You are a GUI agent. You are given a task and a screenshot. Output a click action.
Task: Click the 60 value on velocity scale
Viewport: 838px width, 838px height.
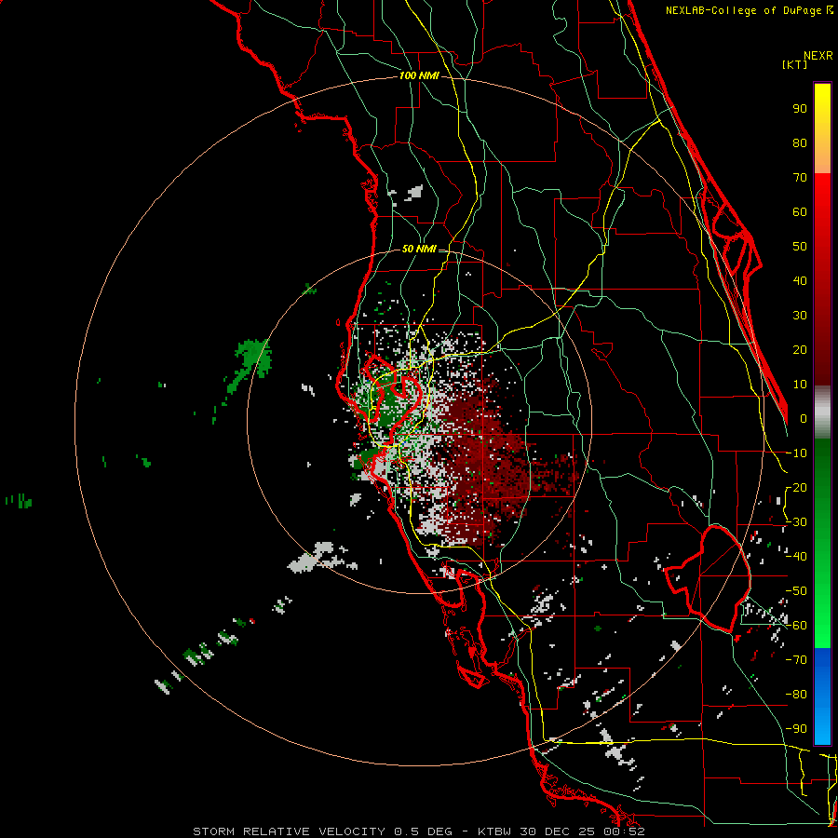point(800,212)
